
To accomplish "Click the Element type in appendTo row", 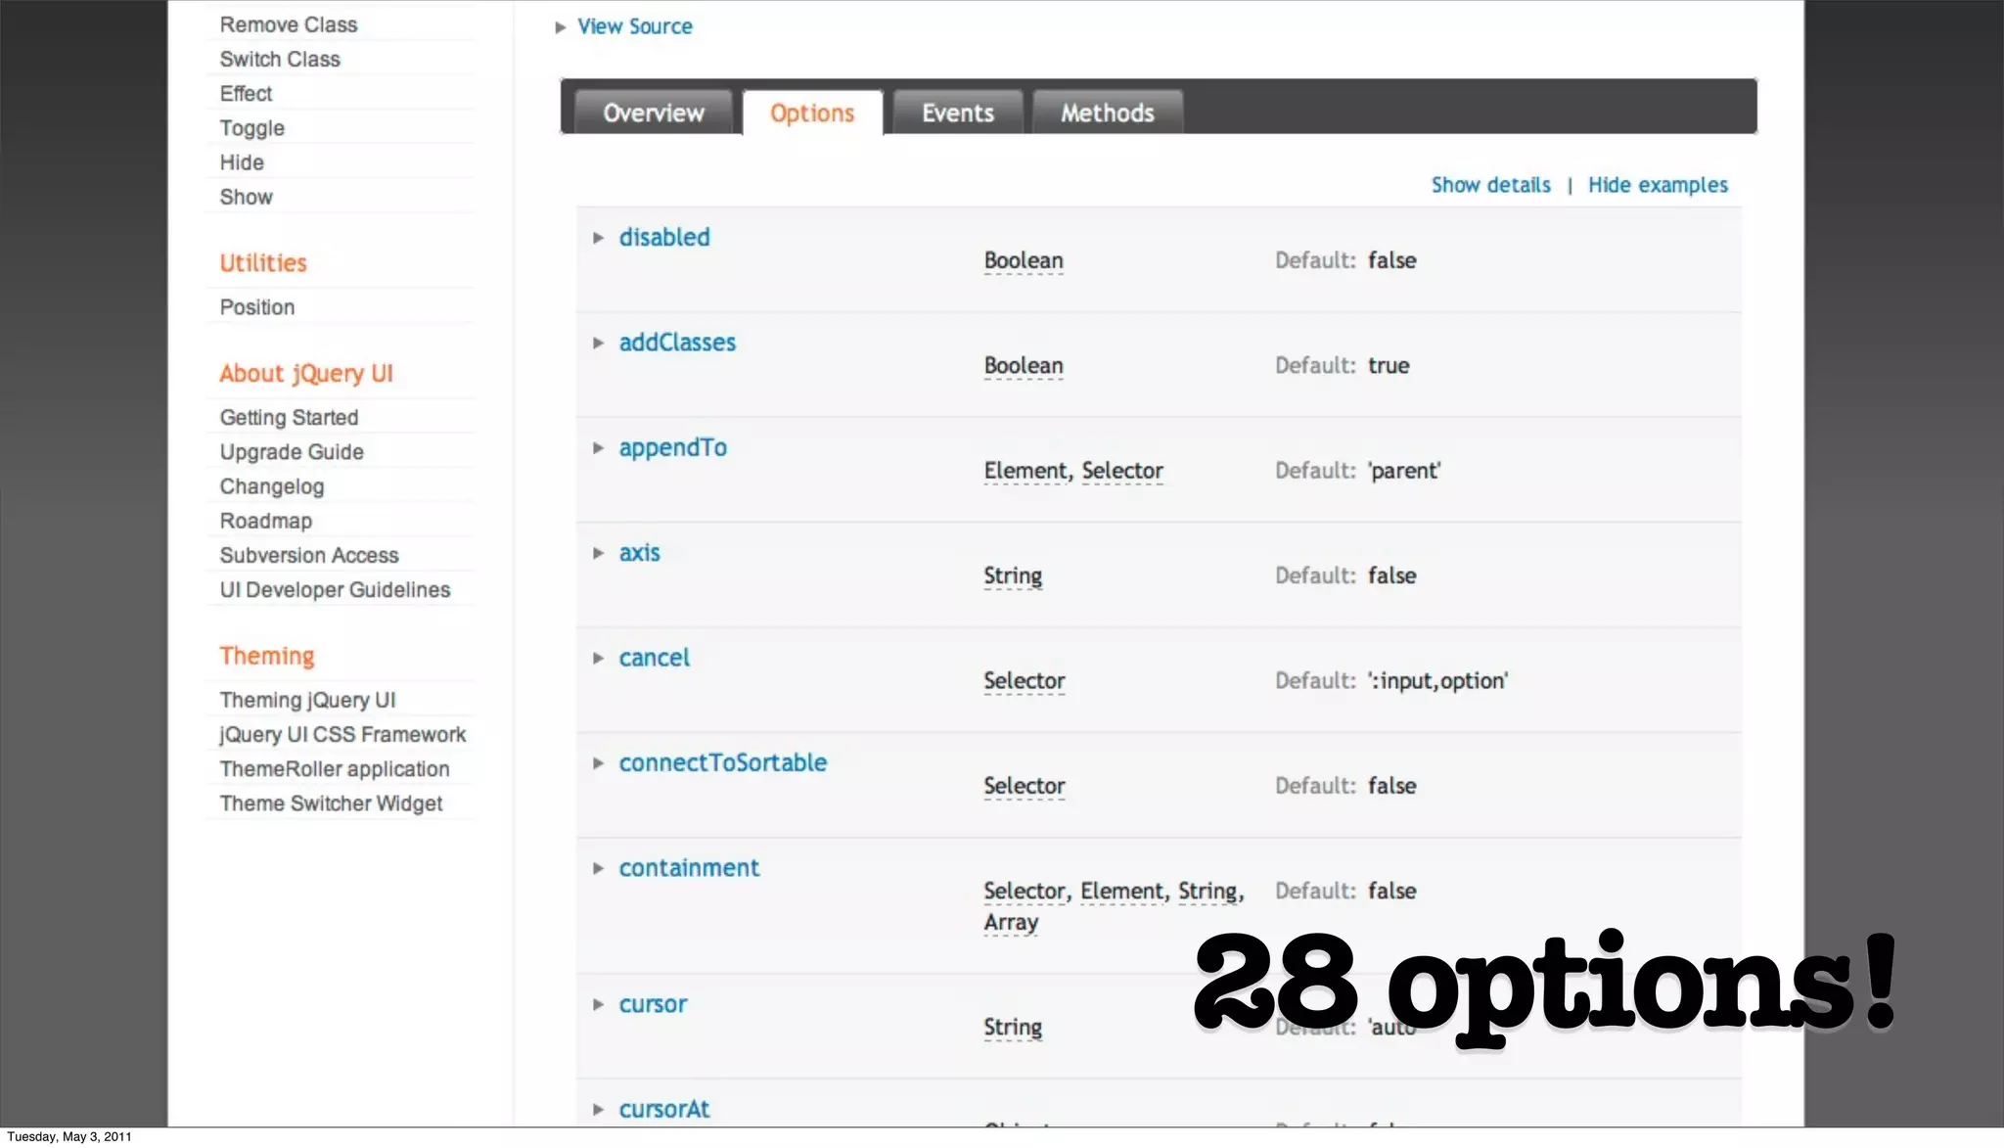I will tap(1025, 471).
